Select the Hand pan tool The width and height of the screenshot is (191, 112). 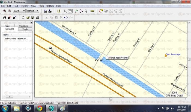(x=70, y=11)
